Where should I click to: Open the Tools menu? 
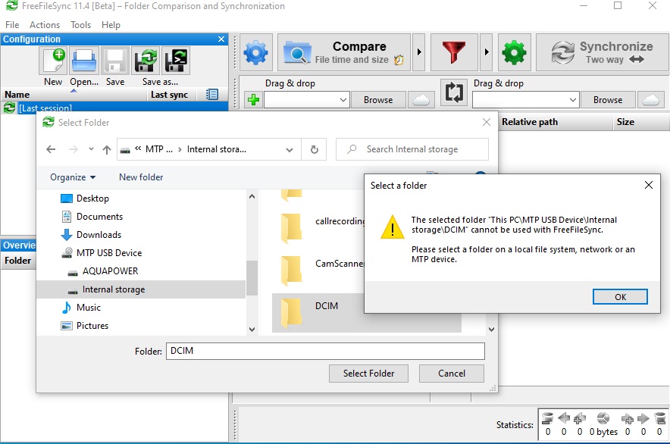81,25
